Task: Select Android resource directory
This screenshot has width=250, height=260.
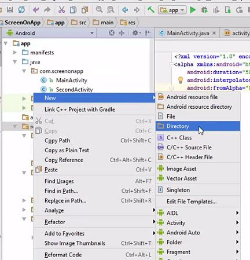Action: coord(198,107)
